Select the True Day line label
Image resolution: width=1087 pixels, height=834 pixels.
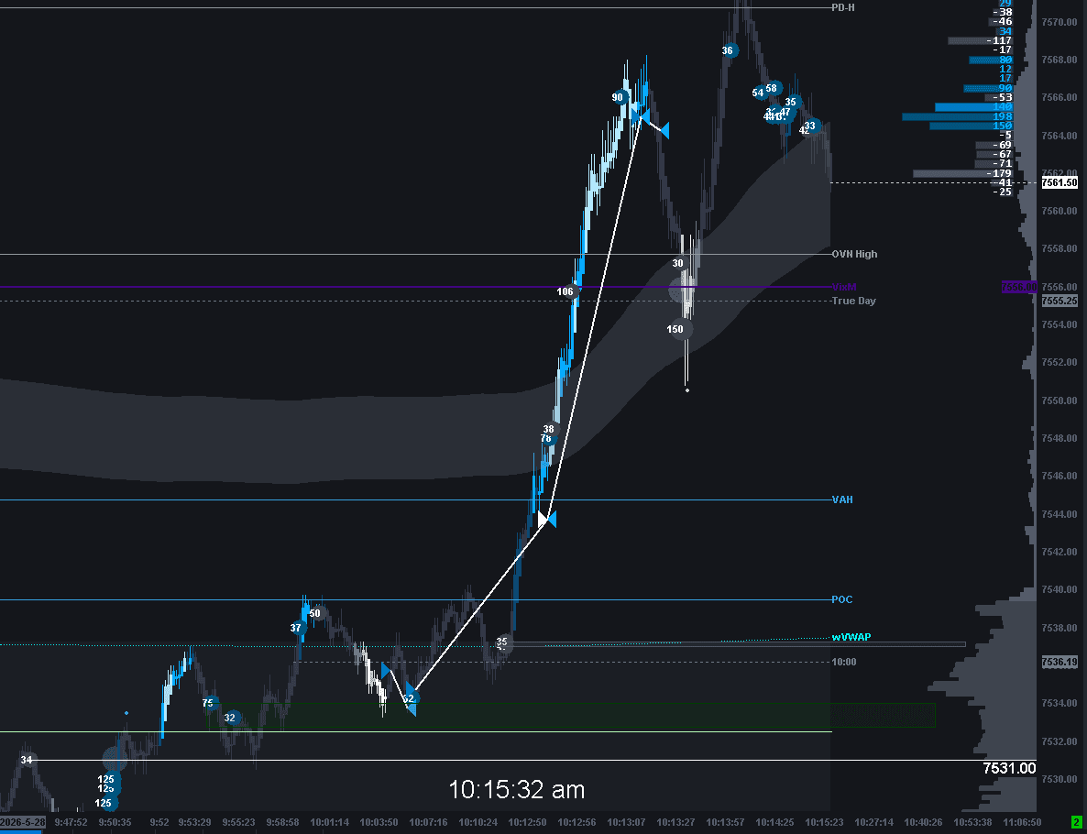click(x=853, y=301)
